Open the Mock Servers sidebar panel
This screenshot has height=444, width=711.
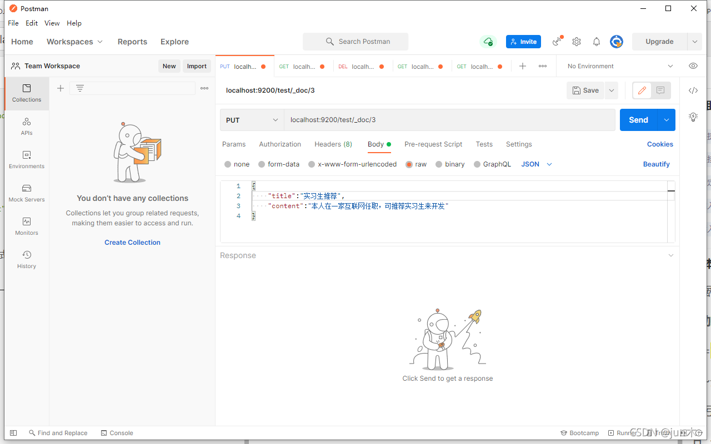click(27, 193)
